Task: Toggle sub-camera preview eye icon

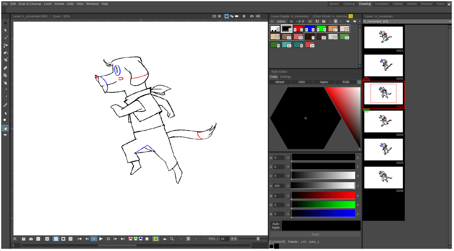Action: tap(258, 16)
